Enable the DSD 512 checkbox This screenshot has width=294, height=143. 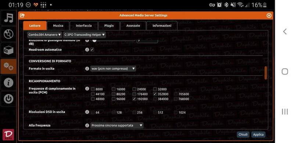point(155,112)
